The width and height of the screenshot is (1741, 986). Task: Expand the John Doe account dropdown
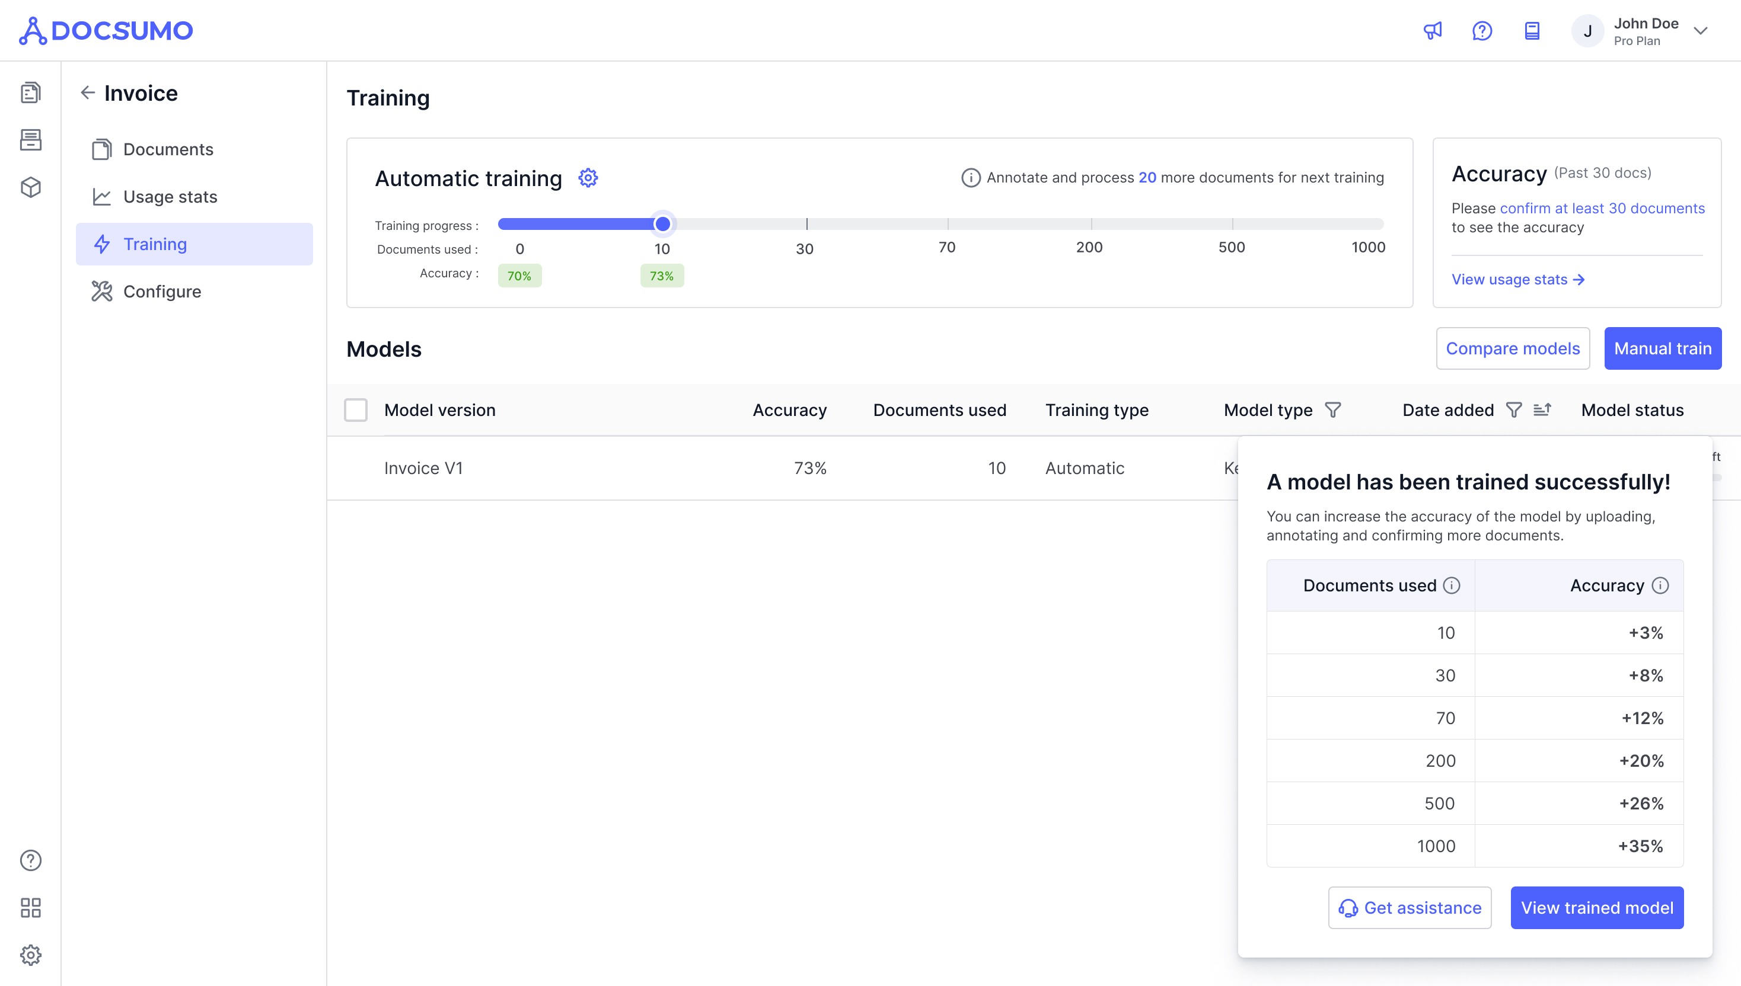(x=1699, y=30)
